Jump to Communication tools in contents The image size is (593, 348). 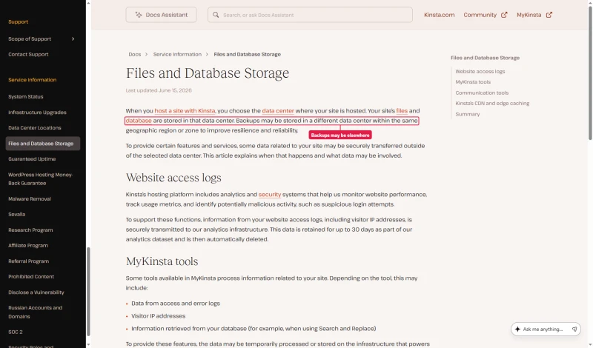point(482,93)
